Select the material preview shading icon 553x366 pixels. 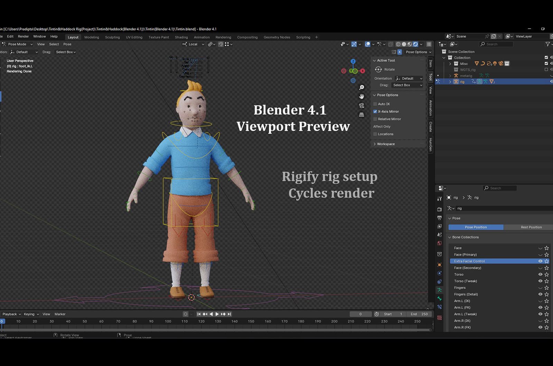click(410, 44)
